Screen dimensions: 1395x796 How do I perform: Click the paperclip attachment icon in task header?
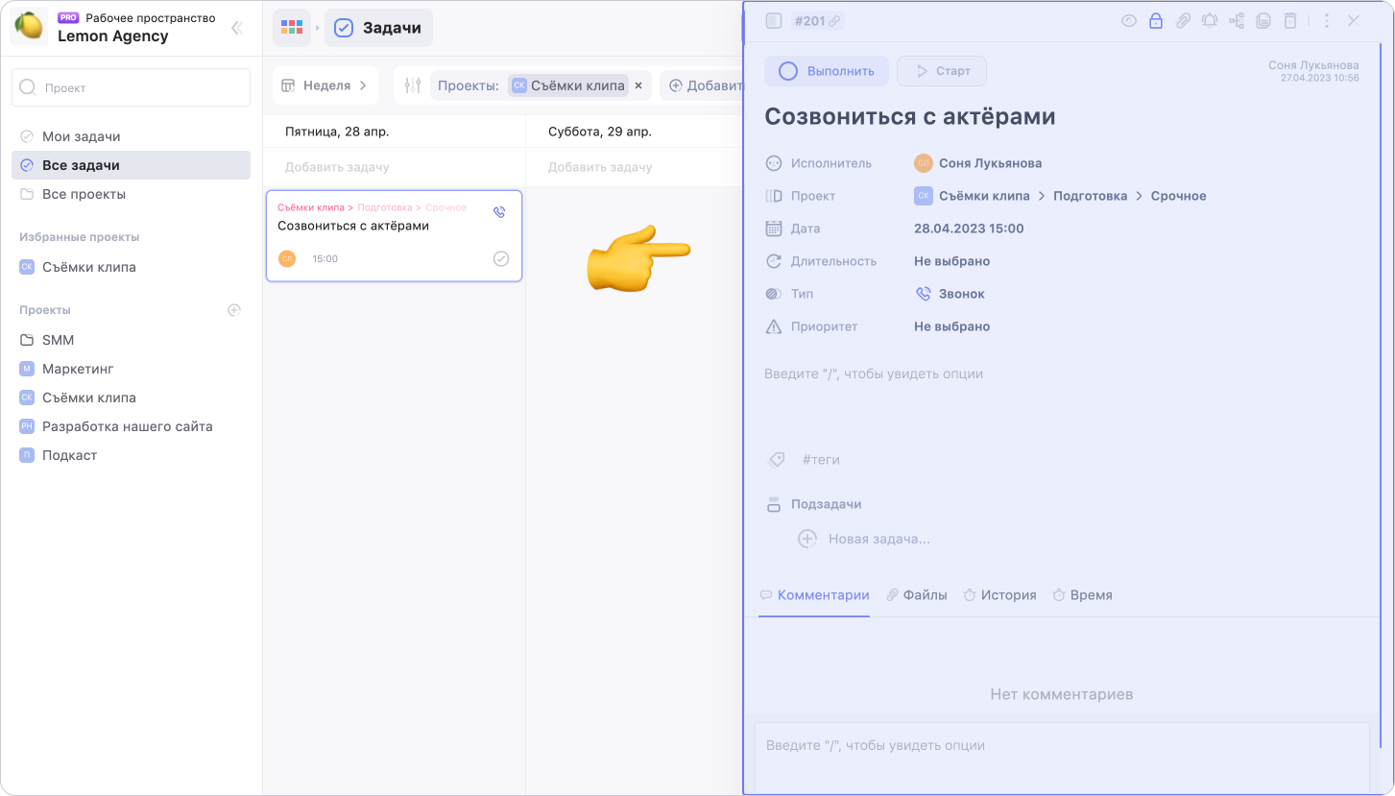click(1183, 20)
